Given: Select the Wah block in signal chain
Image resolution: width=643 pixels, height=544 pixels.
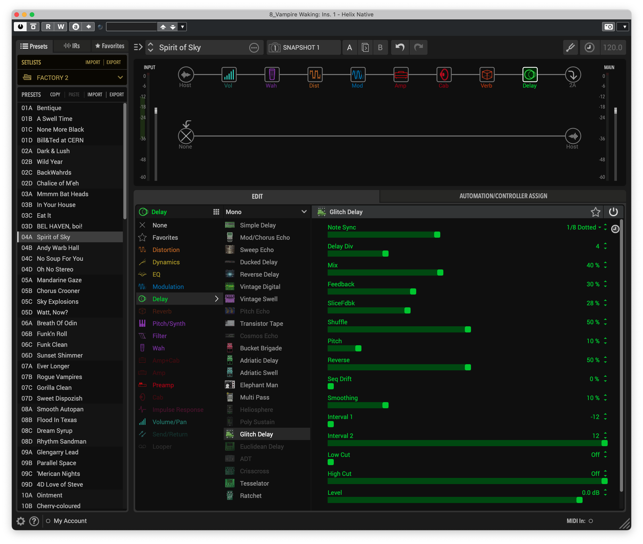Looking at the screenshot, I should [x=272, y=75].
